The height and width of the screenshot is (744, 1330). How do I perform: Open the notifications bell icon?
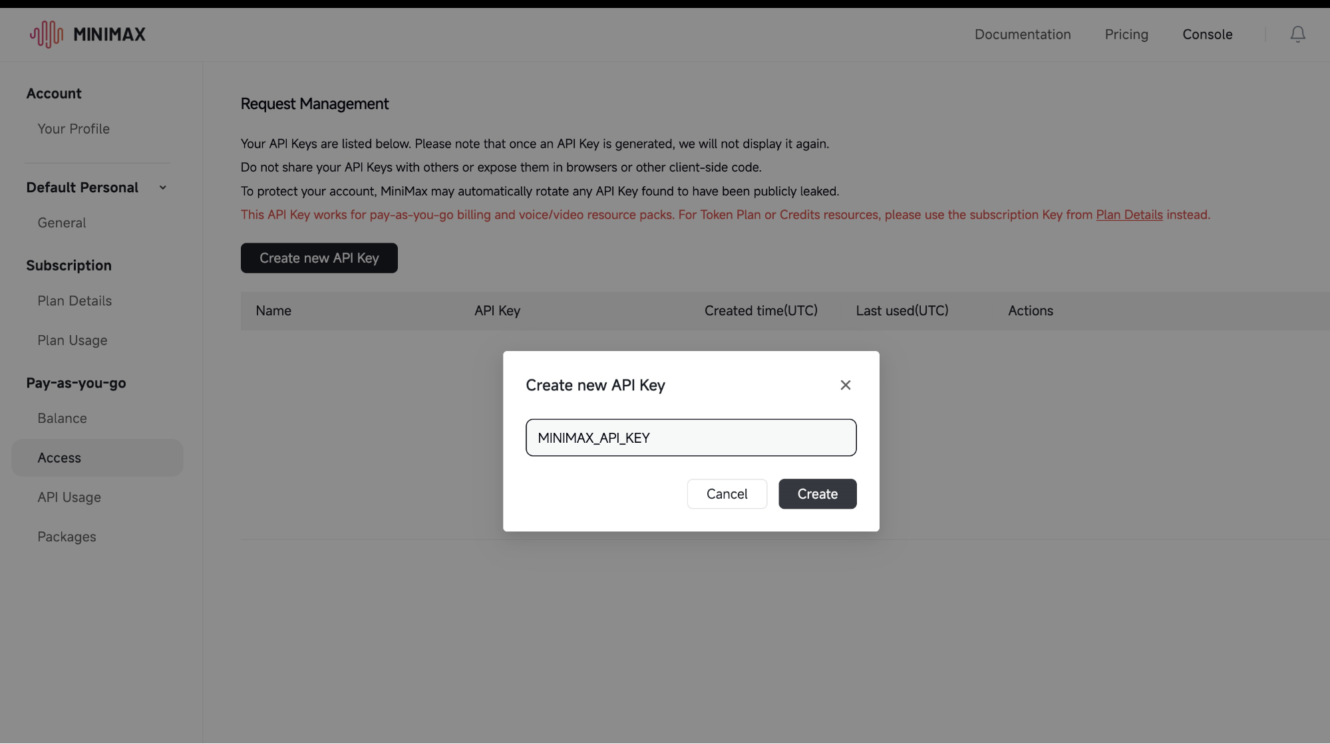click(1297, 35)
